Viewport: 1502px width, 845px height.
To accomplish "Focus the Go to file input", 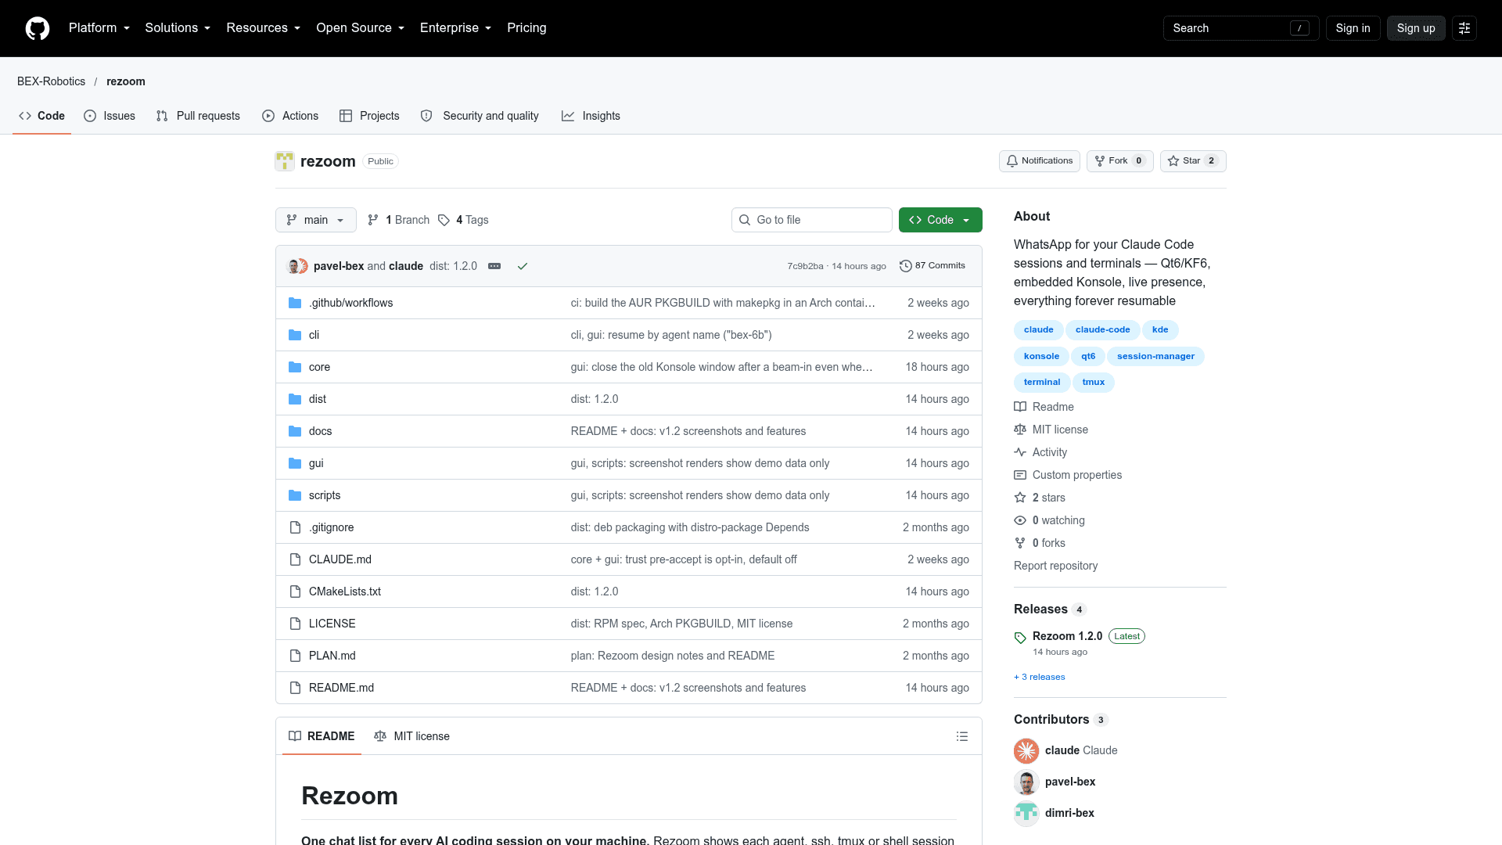I will [812, 220].
